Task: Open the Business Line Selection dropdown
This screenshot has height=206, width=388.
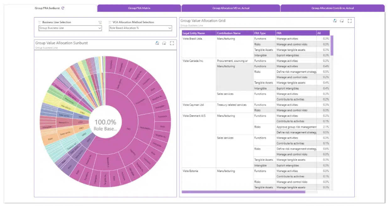Action: [99, 28]
